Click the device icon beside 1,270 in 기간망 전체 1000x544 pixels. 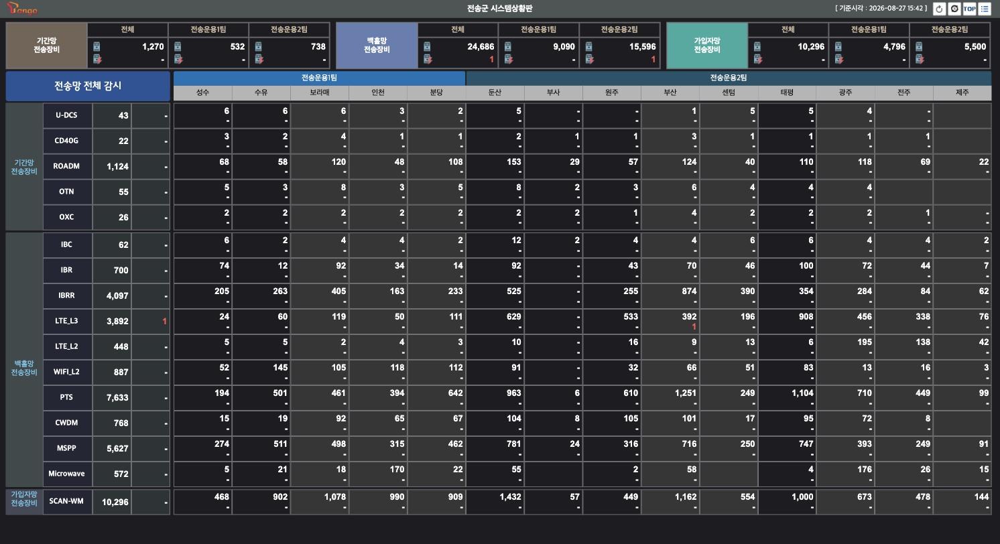97,46
